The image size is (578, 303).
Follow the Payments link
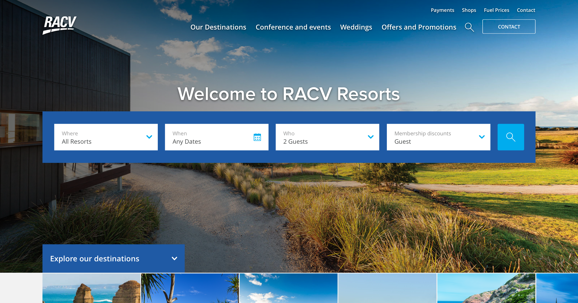(442, 10)
